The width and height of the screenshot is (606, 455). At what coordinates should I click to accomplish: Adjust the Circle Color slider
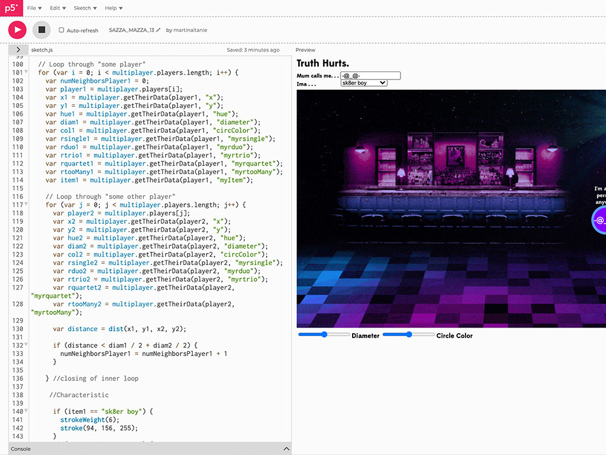coord(408,334)
